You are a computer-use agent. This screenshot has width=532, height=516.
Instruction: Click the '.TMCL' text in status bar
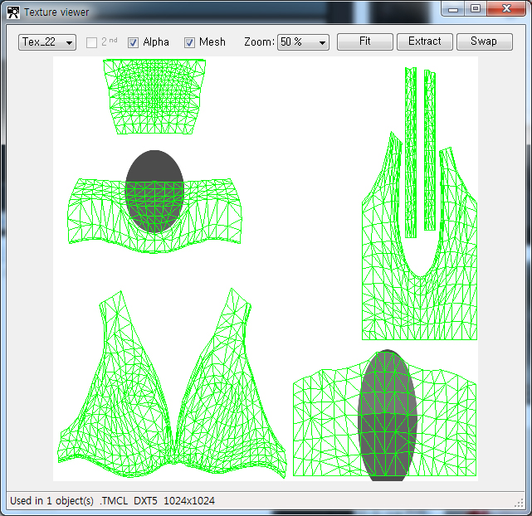pyautogui.click(x=114, y=501)
